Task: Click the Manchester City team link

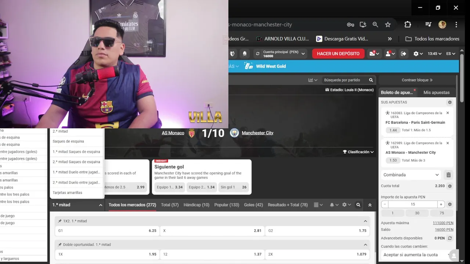Action: coord(257,133)
